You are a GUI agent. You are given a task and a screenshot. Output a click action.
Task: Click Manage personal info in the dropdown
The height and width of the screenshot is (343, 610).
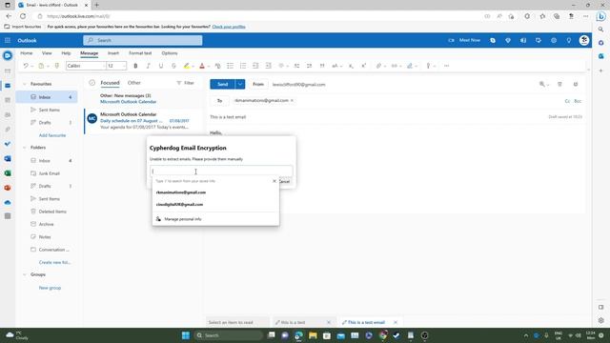tap(183, 219)
